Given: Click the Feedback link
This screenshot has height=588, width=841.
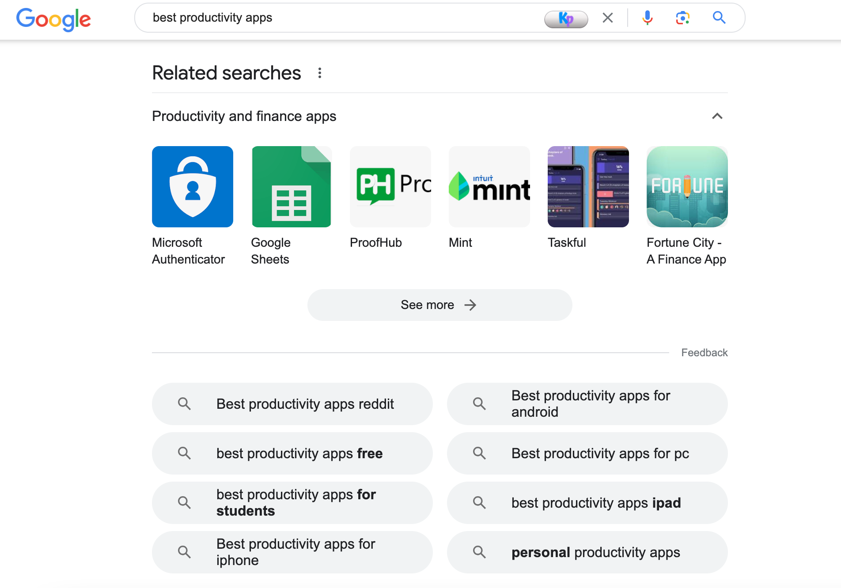Looking at the screenshot, I should [704, 353].
